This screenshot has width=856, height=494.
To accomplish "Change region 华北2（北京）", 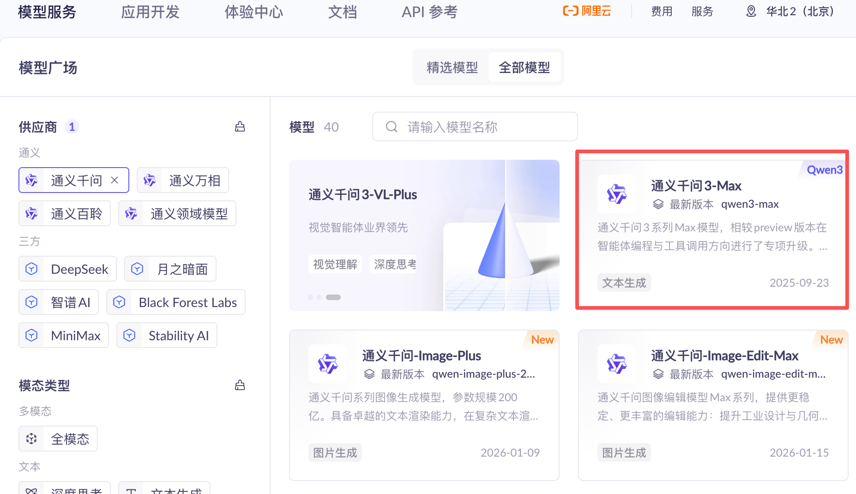I will [800, 12].
